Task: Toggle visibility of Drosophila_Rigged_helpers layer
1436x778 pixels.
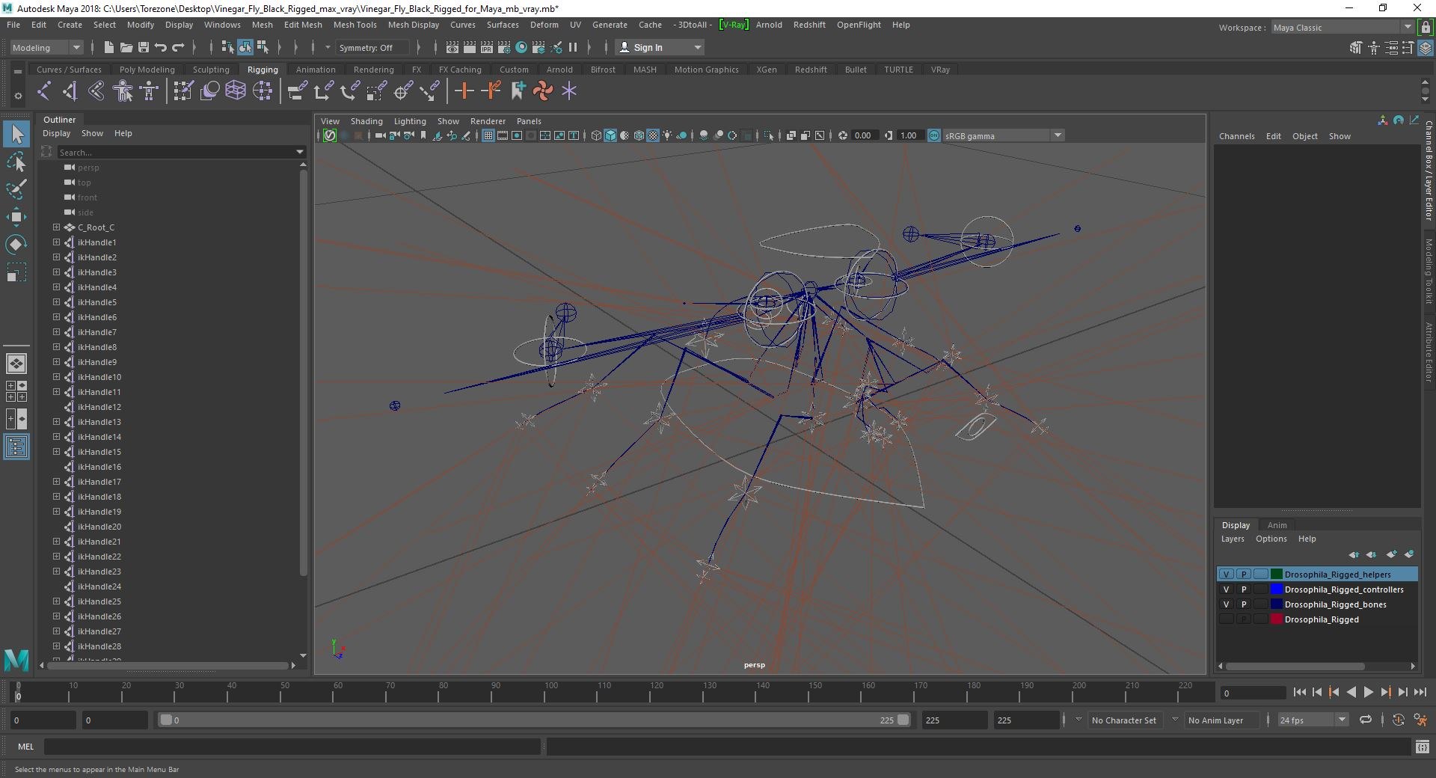Action: 1226,575
